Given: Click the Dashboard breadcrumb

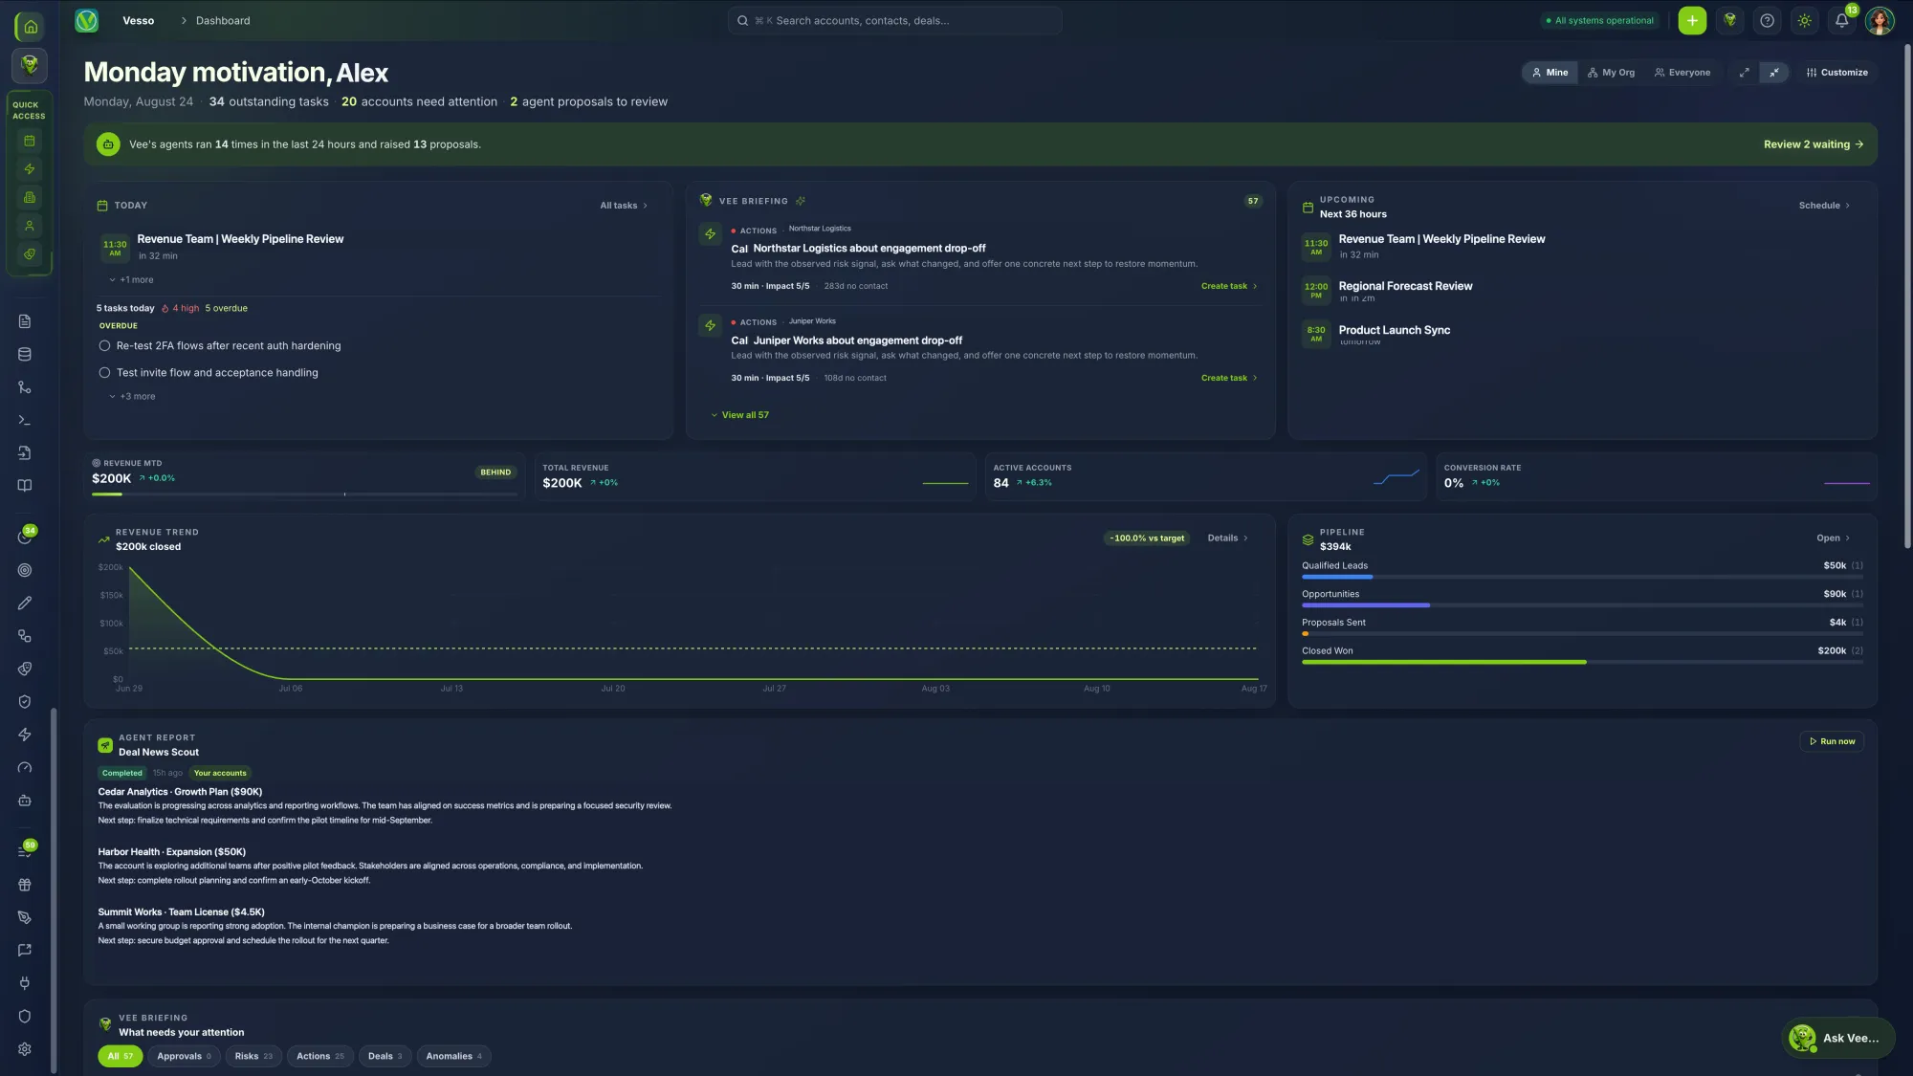Looking at the screenshot, I should tap(223, 20).
